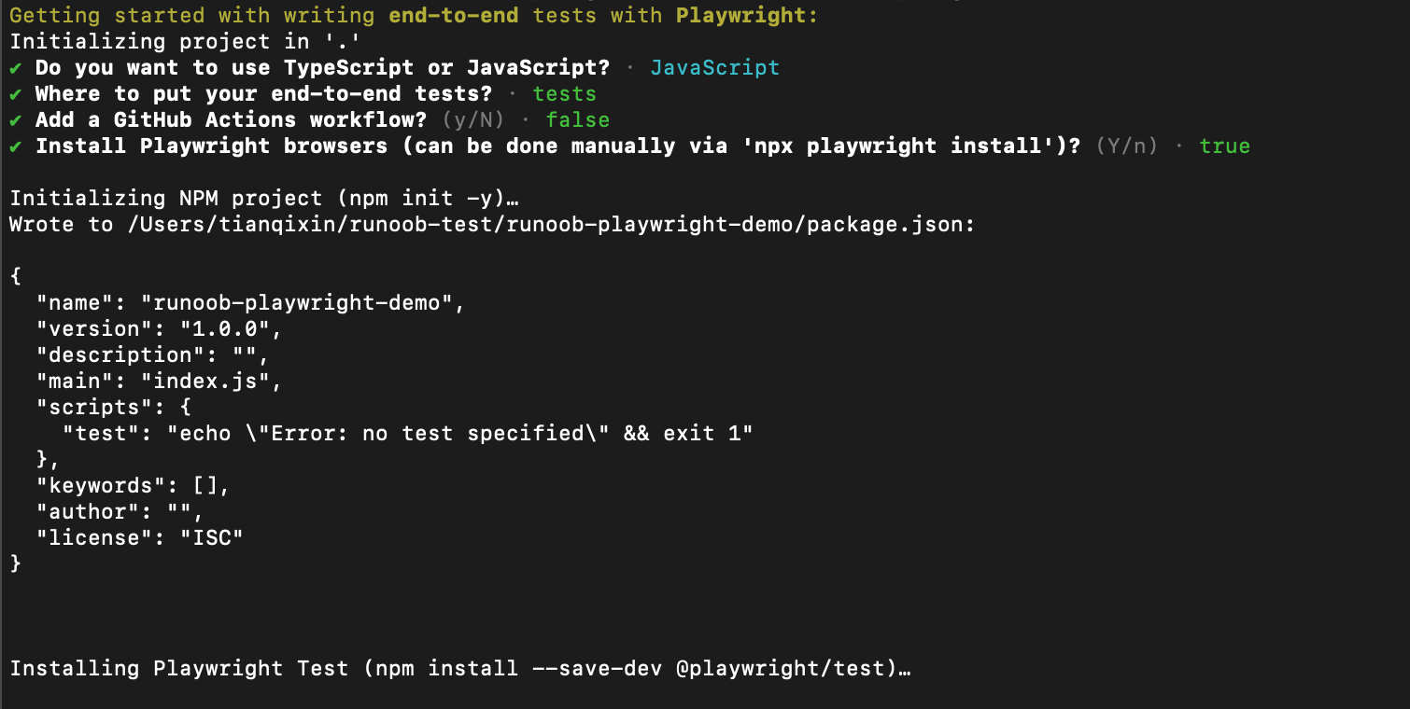1410x709 pixels.
Task: Click the green 'true' answer value
Action: click(1224, 146)
